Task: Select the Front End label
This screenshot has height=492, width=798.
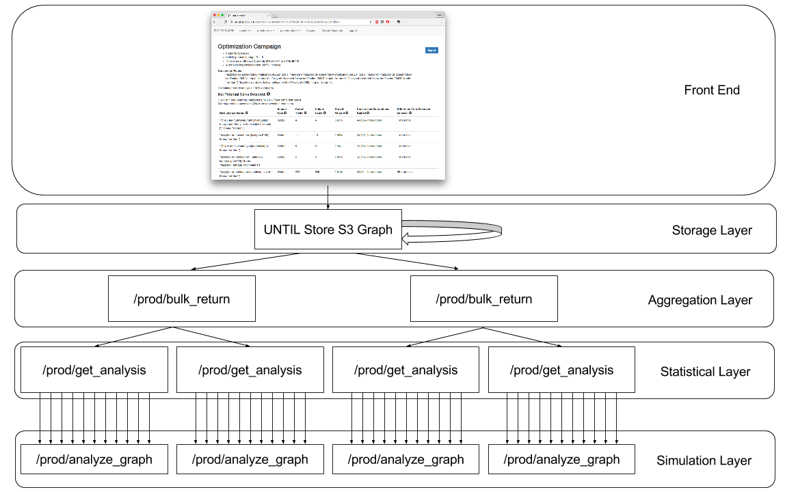Action: click(x=711, y=90)
